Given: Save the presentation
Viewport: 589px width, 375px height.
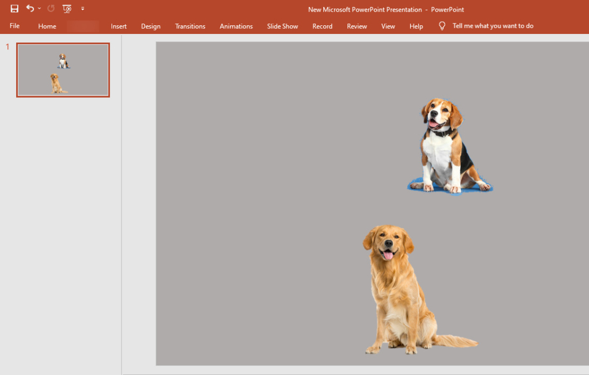Looking at the screenshot, I should coord(14,8).
